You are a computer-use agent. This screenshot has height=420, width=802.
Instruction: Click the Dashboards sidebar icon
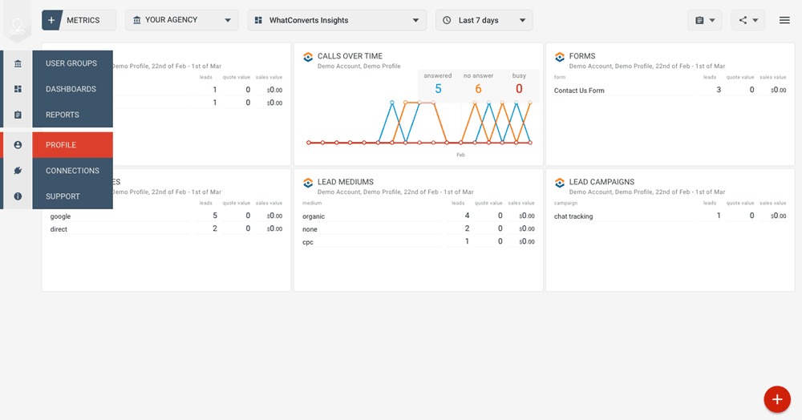pos(18,89)
